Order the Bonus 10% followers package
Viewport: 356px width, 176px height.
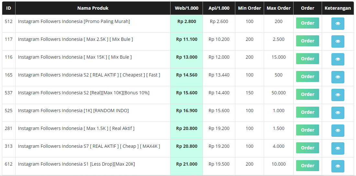pos(307,94)
